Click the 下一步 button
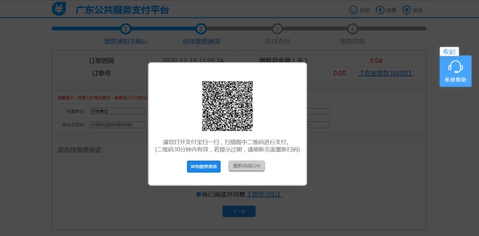Viewport: 479px width, 236px height. pyautogui.click(x=239, y=211)
